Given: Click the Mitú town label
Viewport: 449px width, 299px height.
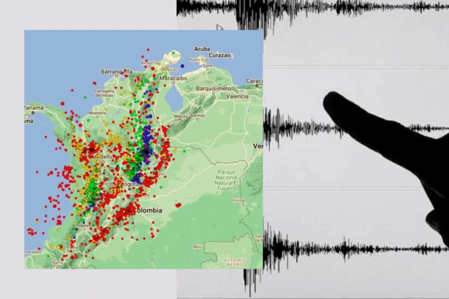Looking at the screenshot, I should tap(198, 247).
